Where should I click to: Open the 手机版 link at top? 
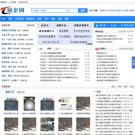point(13,2)
